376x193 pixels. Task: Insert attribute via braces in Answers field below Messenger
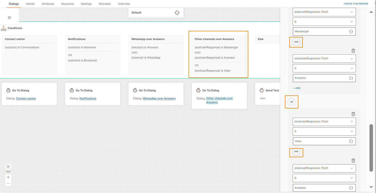[x=351, y=78]
